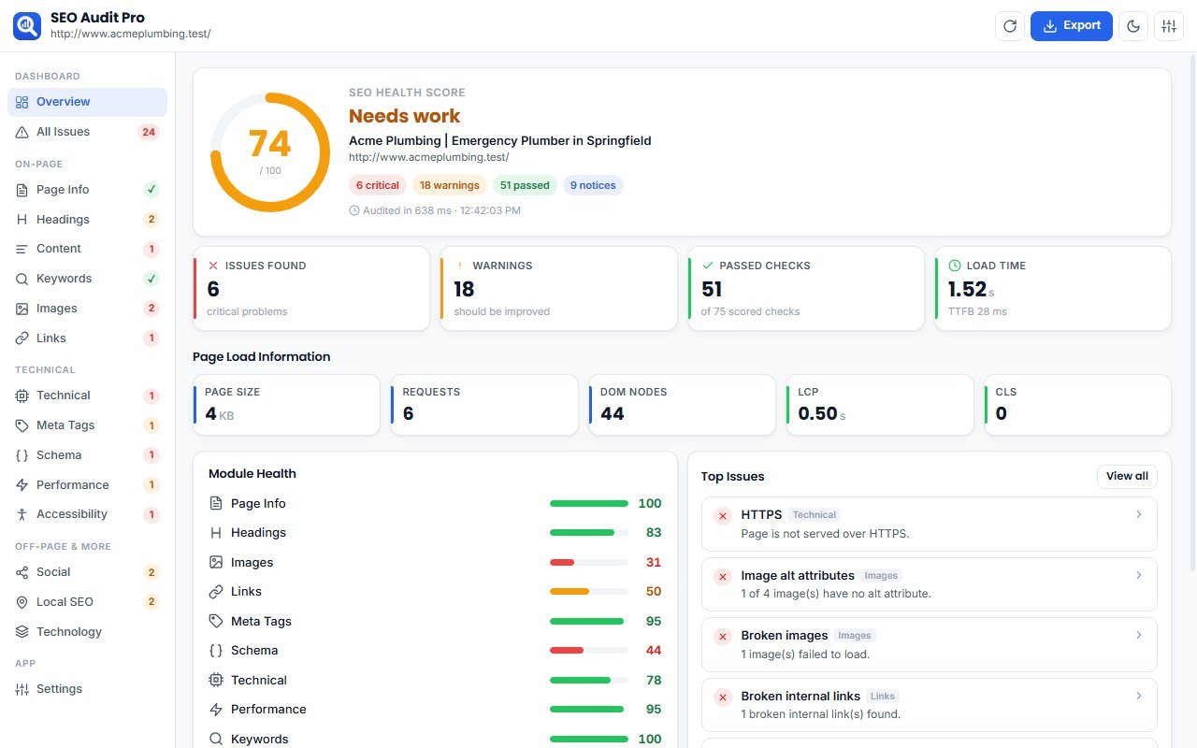Click the 51 passed badge
Viewport: 1197px width, 748px height.
(x=525, y=185)
